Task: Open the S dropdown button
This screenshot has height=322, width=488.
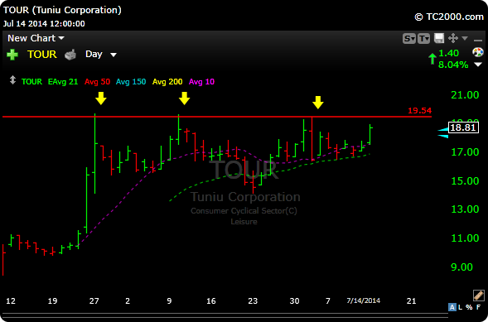Action: (409, 39)
